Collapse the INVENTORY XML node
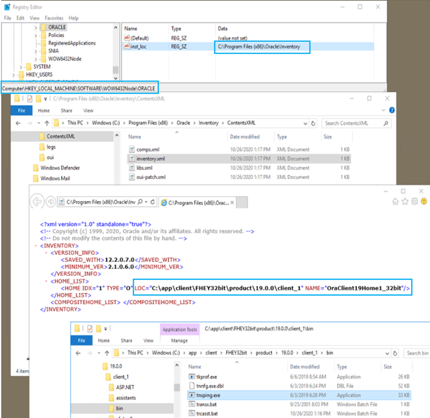Viewport: 430px width, 418px height. (36, 246)
